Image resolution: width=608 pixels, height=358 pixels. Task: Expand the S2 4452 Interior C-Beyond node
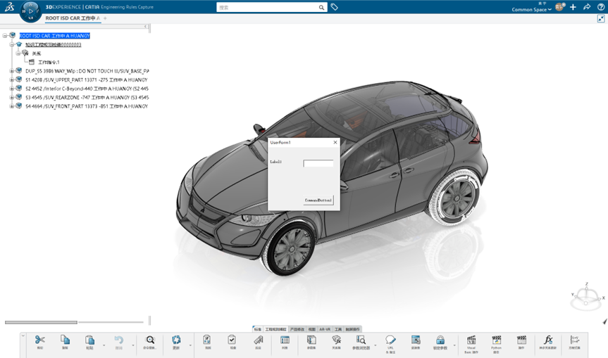12,89
